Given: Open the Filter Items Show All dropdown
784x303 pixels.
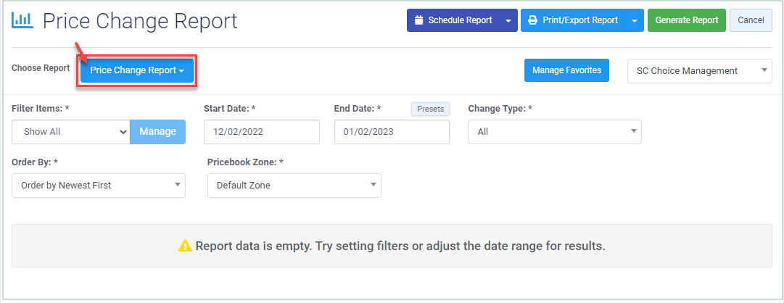Looking at the screenshot, I should pos(71,132).
